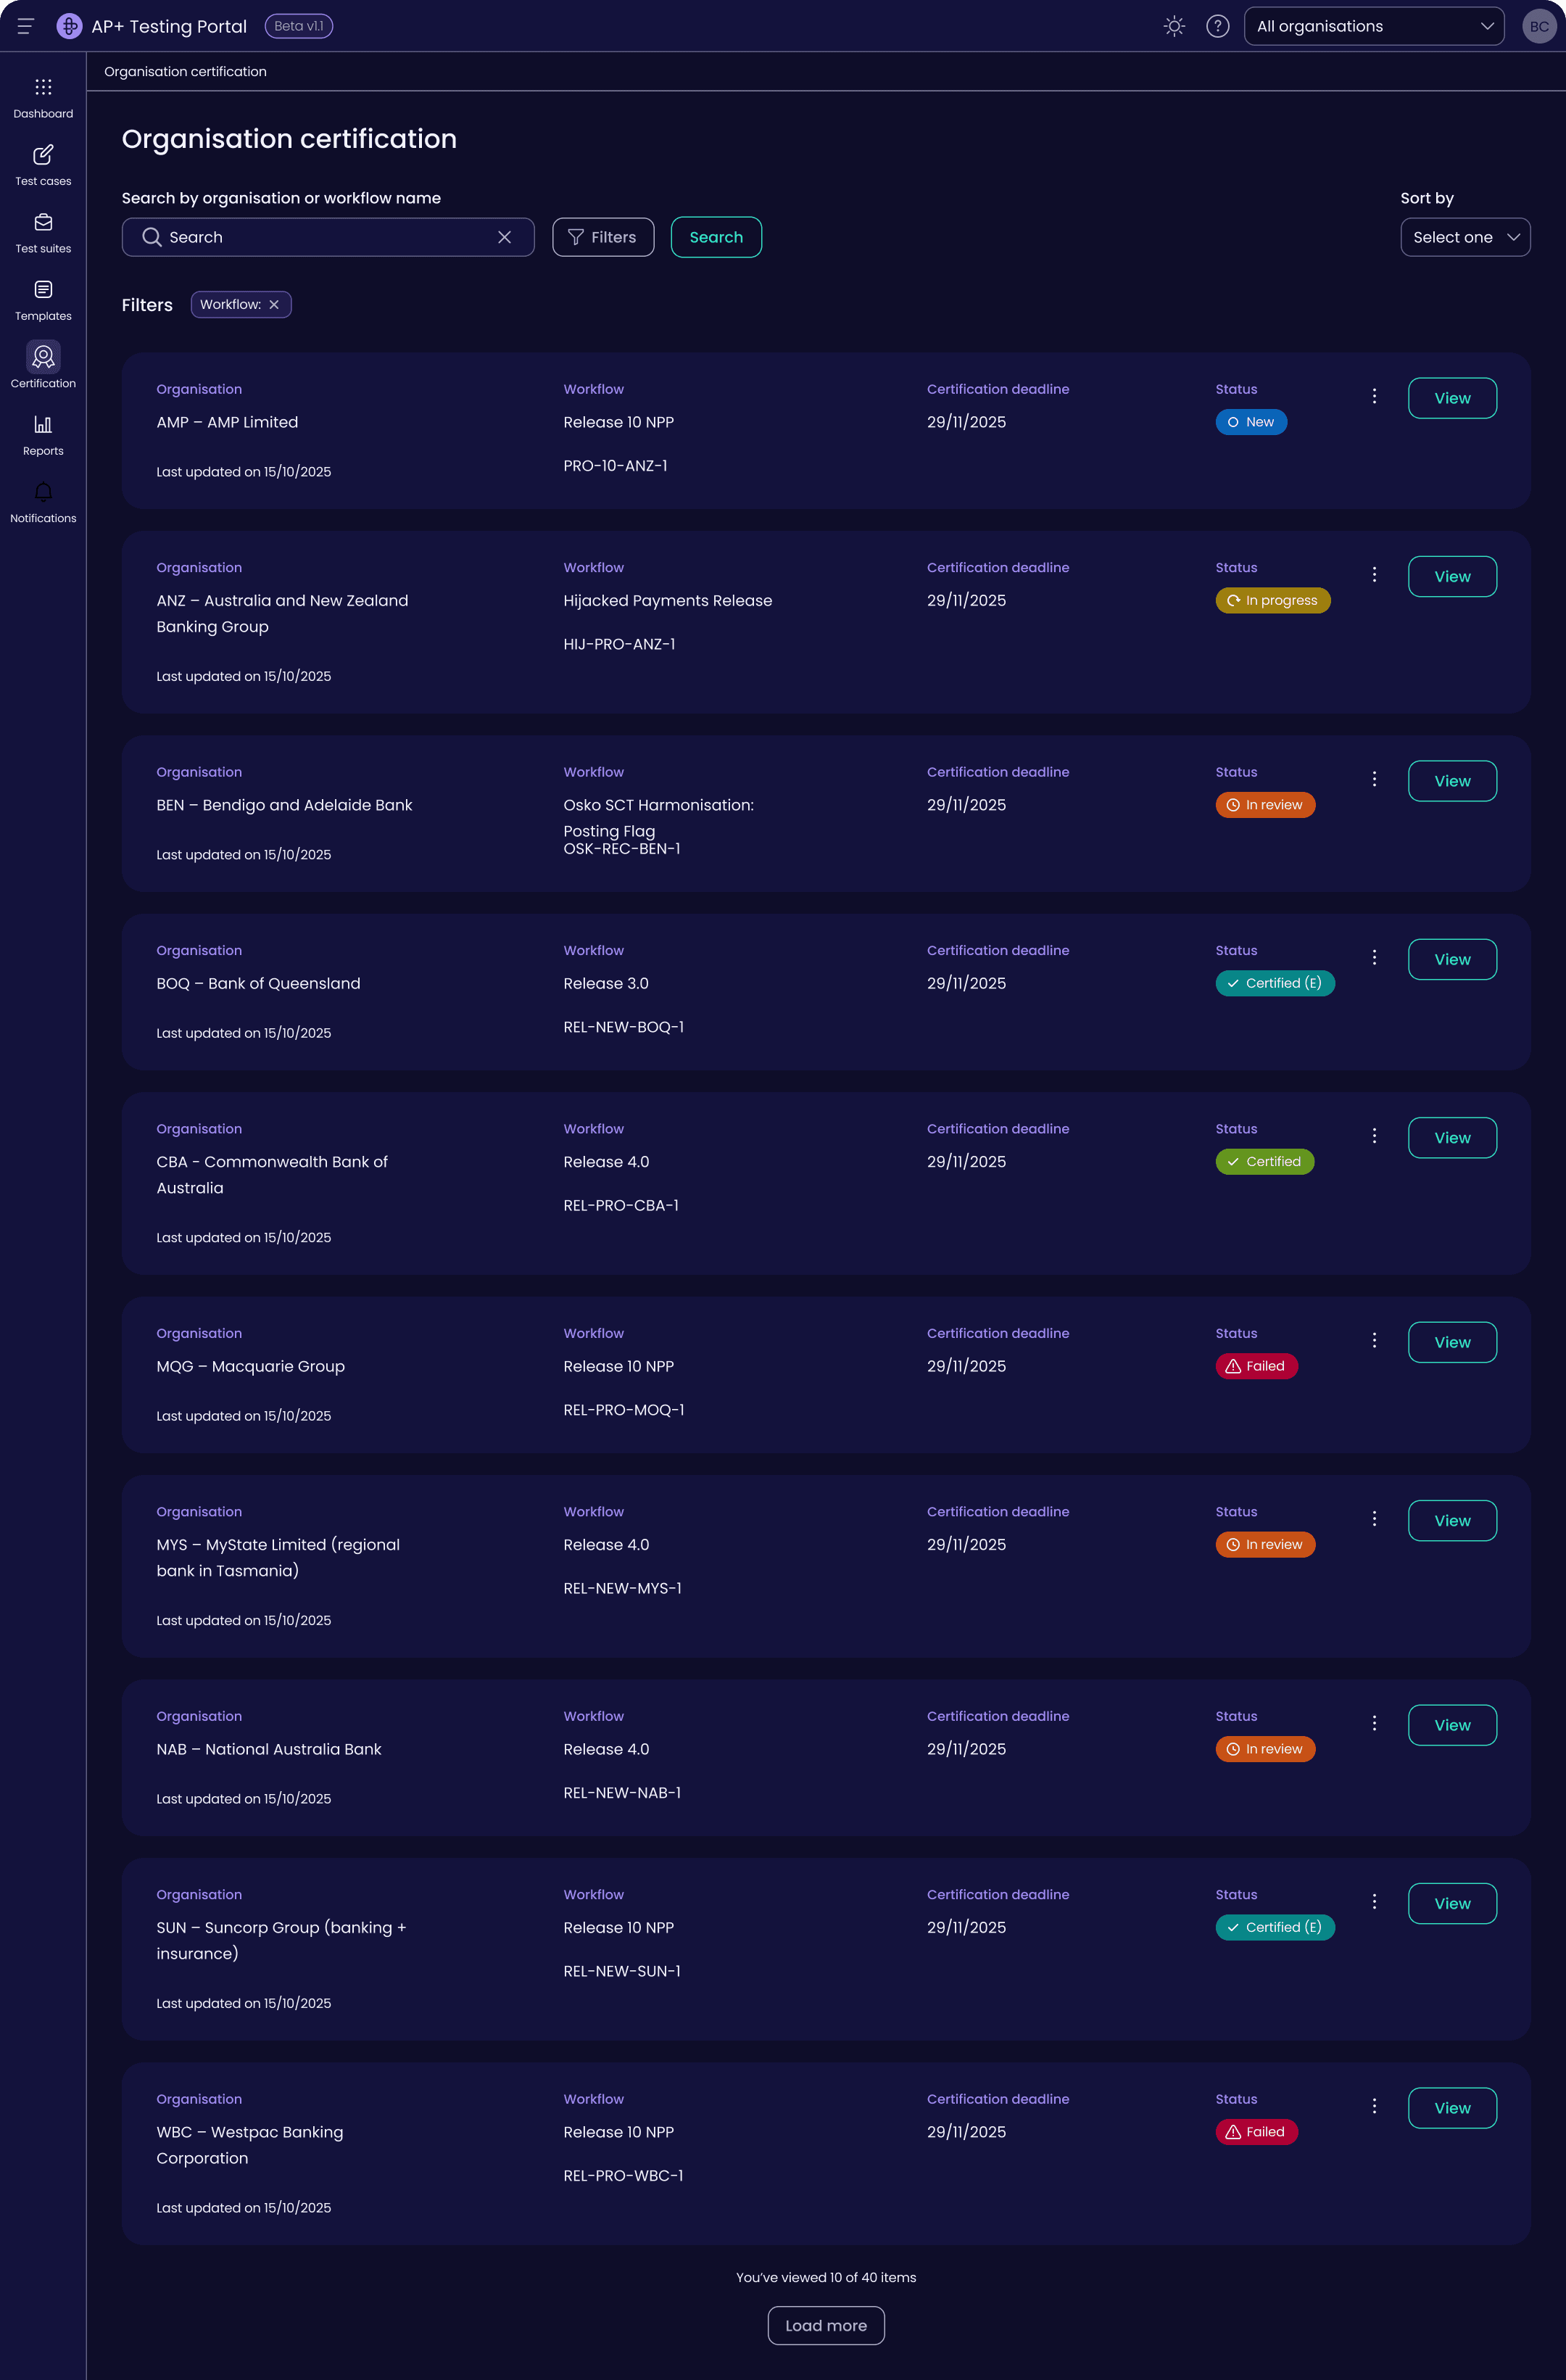Click the Failed status on Macquarie row
Screen dimensions: 1566x2380
[1256, 1366]
